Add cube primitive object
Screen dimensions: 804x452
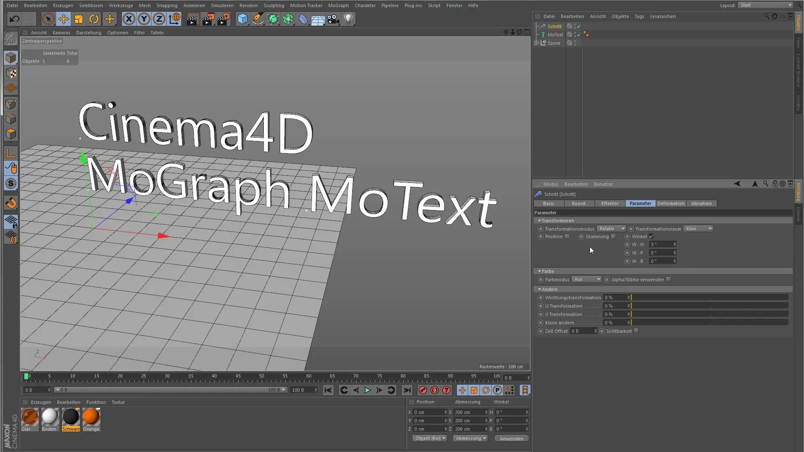pos(242,19)
